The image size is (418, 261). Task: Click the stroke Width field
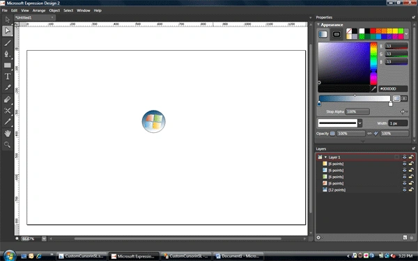[398, 123]
